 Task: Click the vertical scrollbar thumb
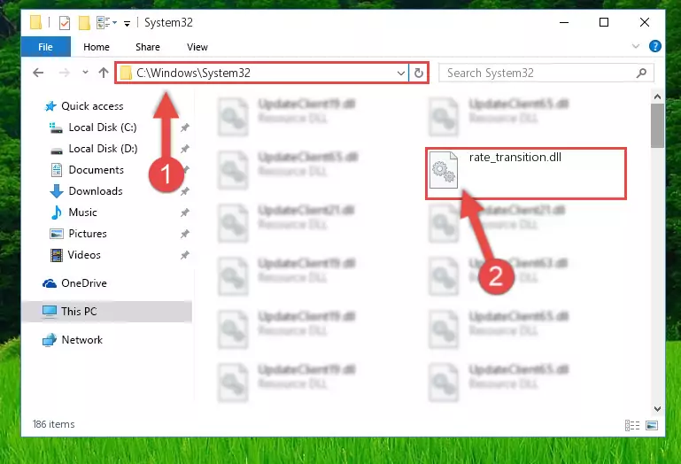tap(657, 126)
